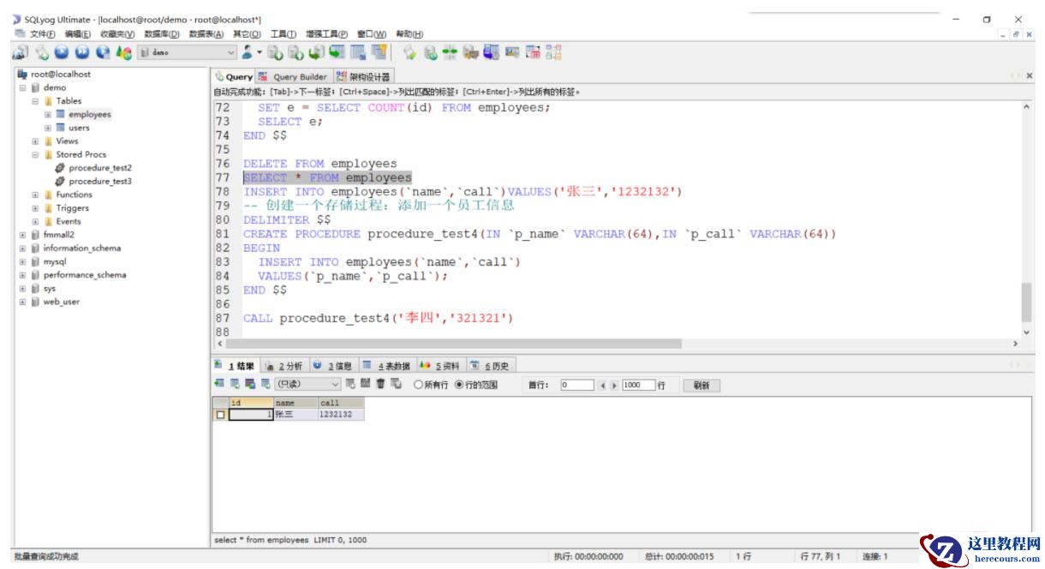
Task: Click the trash delete row icon
Action: click(x=380, y=385)
